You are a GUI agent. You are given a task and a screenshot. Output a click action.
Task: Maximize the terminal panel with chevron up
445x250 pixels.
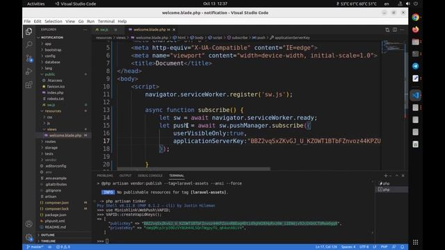click(397, 176)
